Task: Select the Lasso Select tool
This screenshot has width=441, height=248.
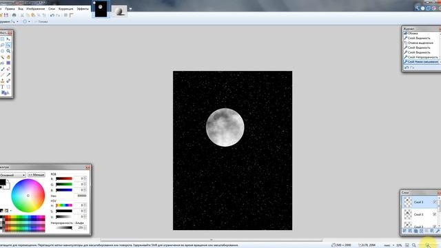Action: 2,45
